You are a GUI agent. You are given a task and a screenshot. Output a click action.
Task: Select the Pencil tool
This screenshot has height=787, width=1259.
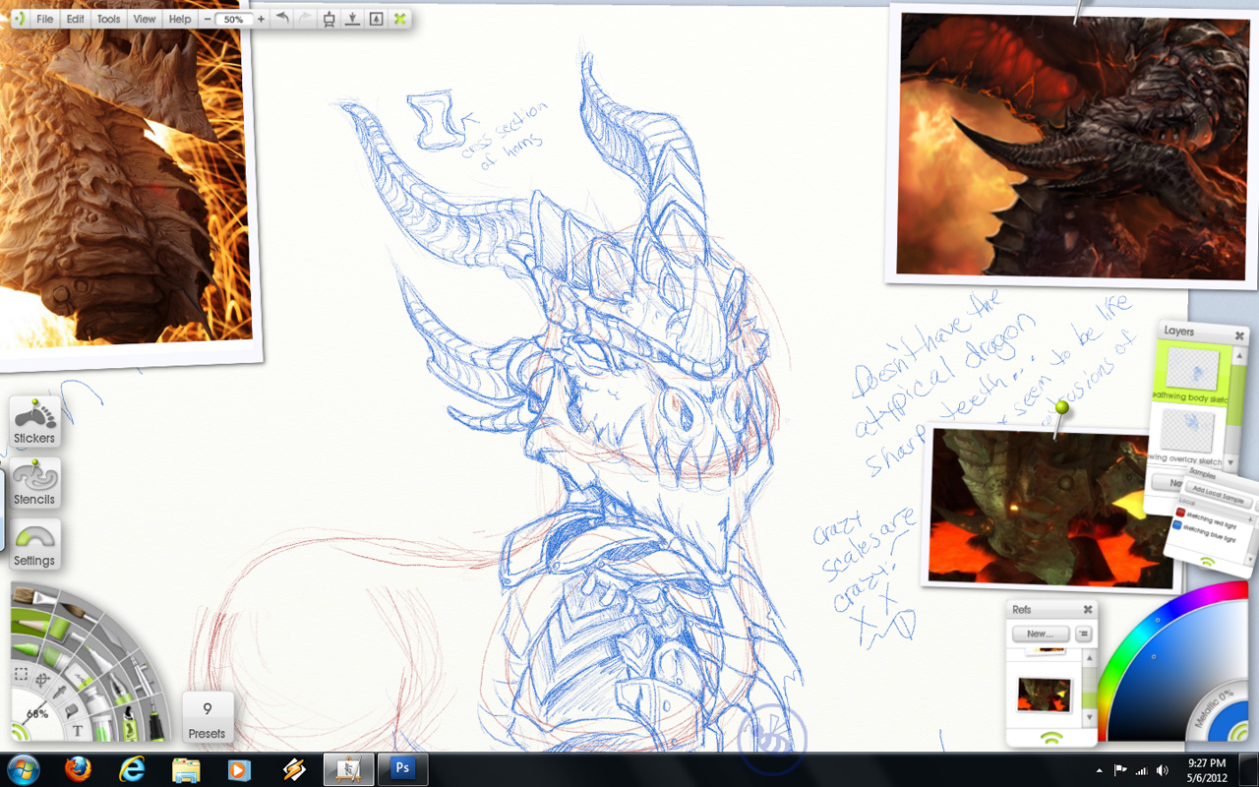pos(30,624)
